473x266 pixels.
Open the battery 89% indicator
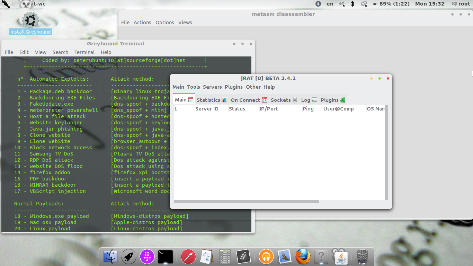point(391,4)
